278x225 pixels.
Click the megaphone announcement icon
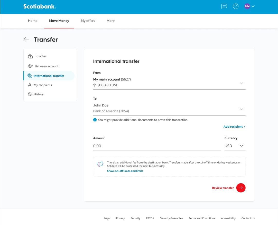coord(100,164)
